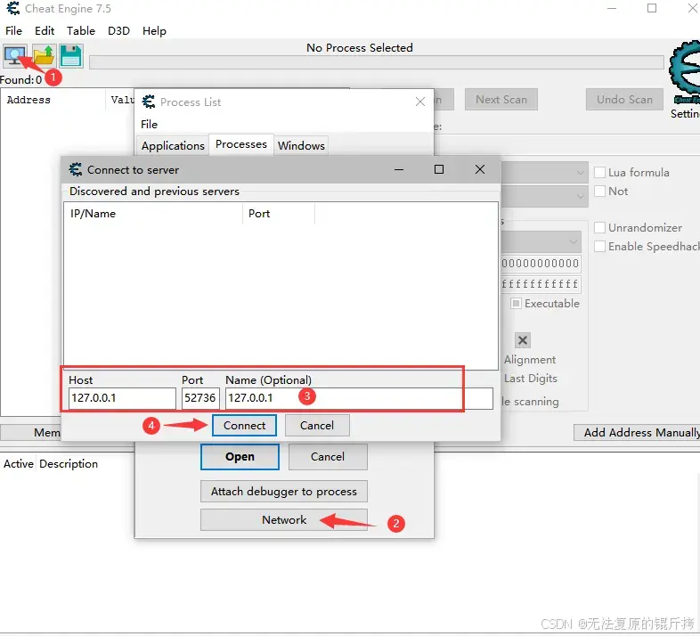Click the Host input field
Screen dimensions: 700x636
(122, 398)
